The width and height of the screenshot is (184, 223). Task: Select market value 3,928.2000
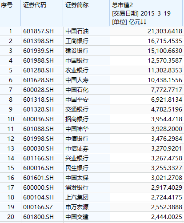pos(146,129)
